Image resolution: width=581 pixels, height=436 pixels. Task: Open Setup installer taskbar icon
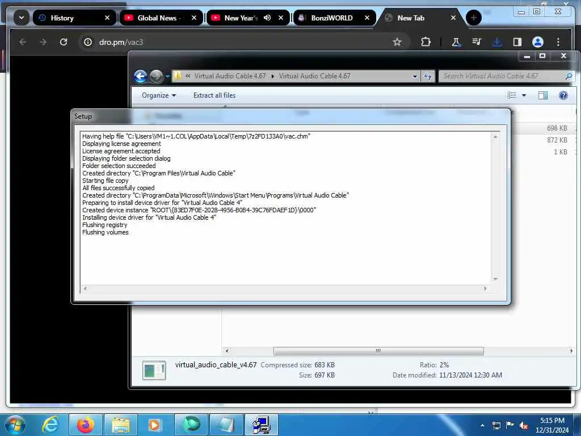pyautogui.click(x=262, y=425)
